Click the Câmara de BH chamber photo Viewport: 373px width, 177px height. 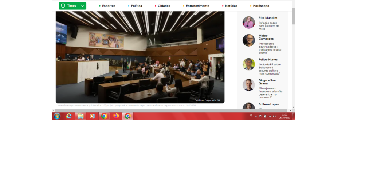pyautogui.click(x=140, y=57)
